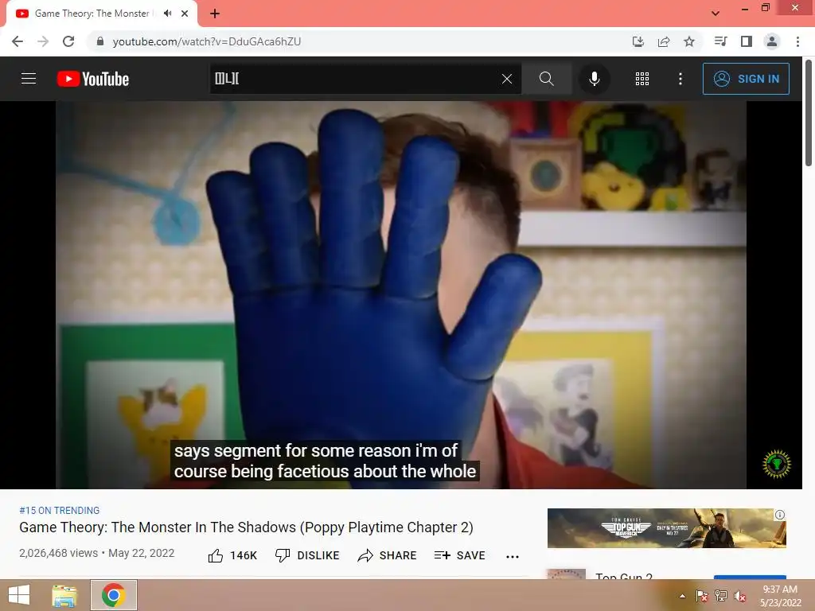Viewport: 815px width, 611px height.
Task: Click the volume tray icon
Action: 740,596
